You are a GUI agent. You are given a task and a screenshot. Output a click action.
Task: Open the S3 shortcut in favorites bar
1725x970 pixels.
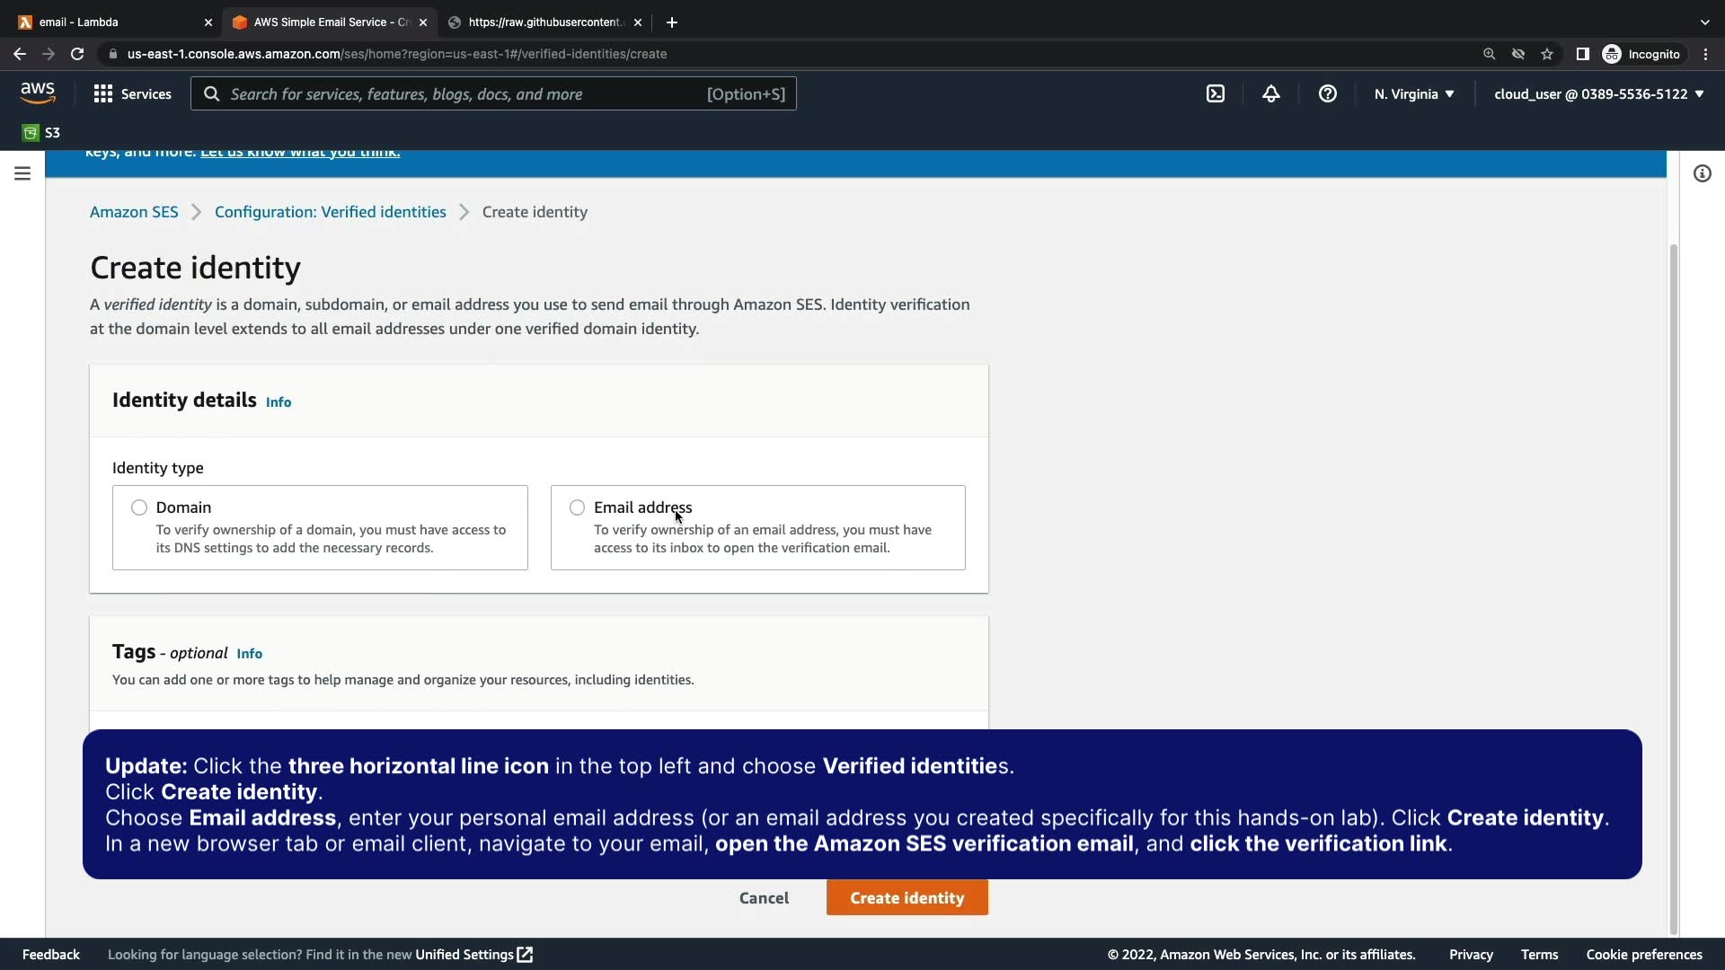pyautogui.click(x=41, y=133)
